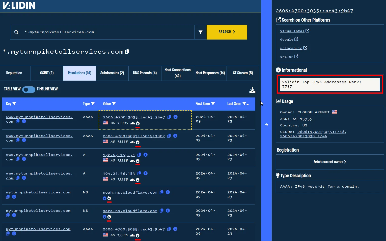Click white flame icon under sara.ns.cloudflare.com
This screenshot has width=386, height=241.
(109, 217)
